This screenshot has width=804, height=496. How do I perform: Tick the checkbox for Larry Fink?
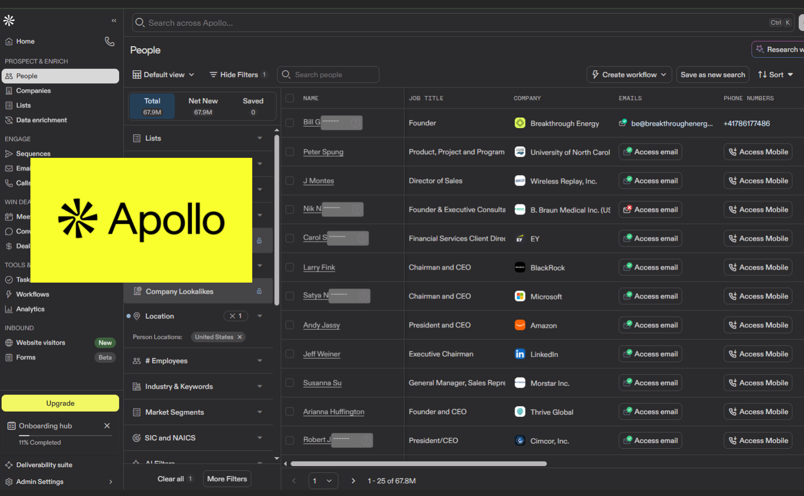coord(290,267)
